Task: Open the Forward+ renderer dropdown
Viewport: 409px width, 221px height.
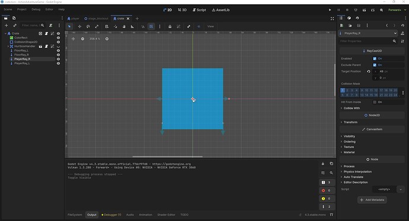Action: (x=397, y=10)
